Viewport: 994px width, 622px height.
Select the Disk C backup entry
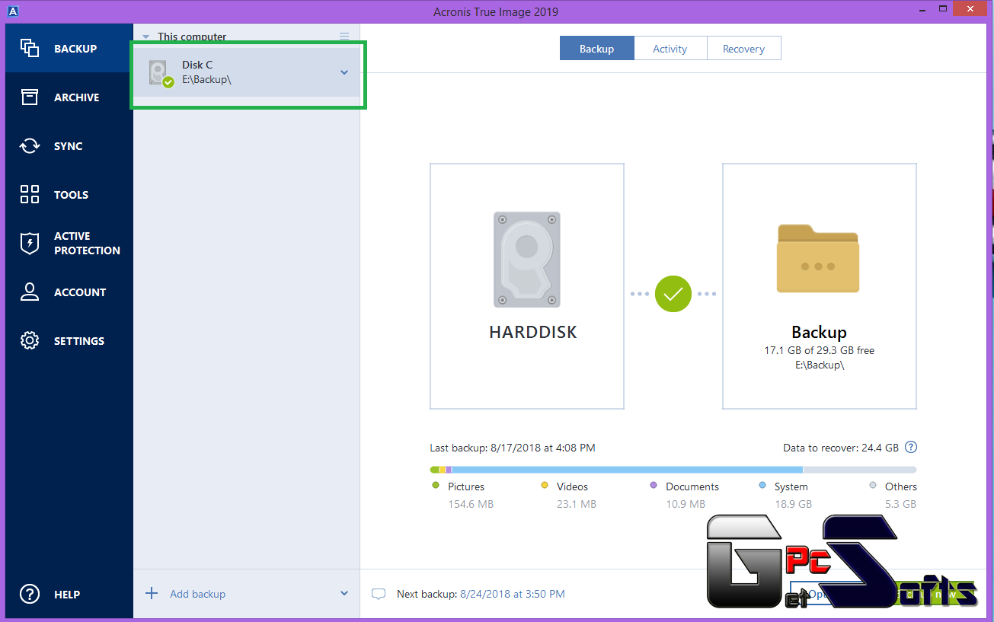(x=246, y=72)
